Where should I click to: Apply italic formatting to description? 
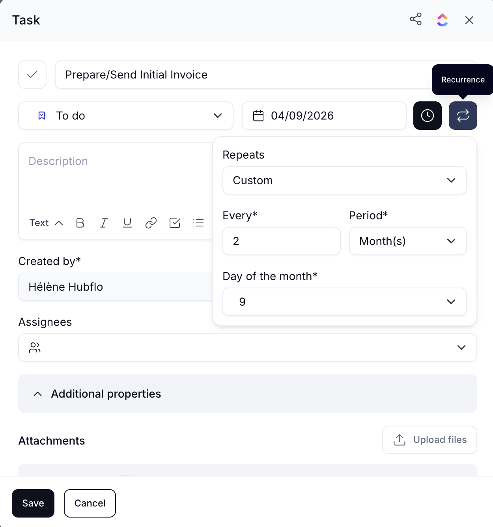point(104,223)
